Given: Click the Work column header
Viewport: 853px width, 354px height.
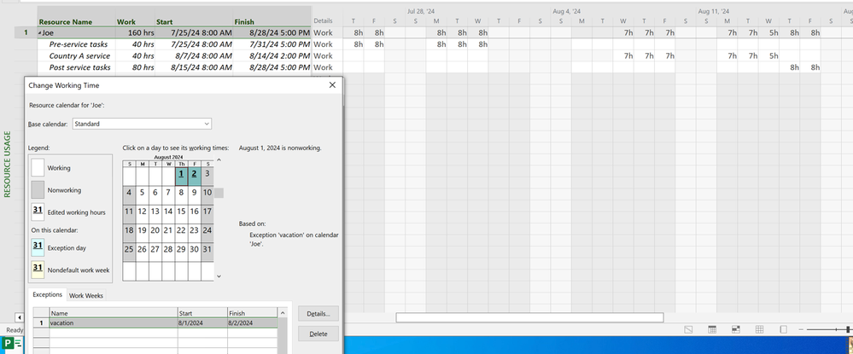Looking at the screenshot, I should (x=135, y=16).
